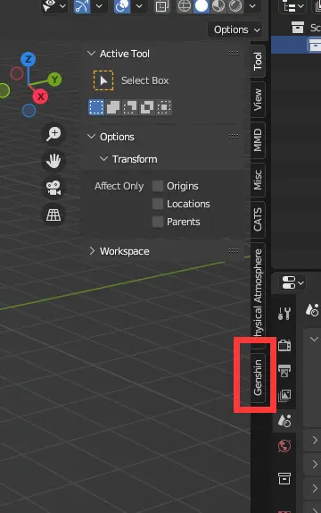Open the CATS sidebar tab

click(x=258, y=219)
